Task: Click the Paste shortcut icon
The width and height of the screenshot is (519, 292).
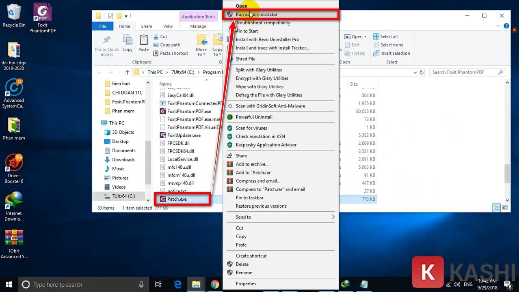Action: click(x=156, y=53)
